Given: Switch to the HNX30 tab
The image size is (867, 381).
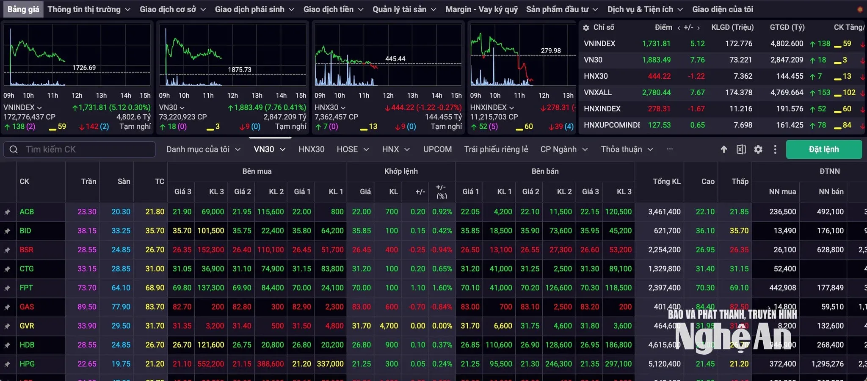Looking at the screenshot, I should click(311, 149).
